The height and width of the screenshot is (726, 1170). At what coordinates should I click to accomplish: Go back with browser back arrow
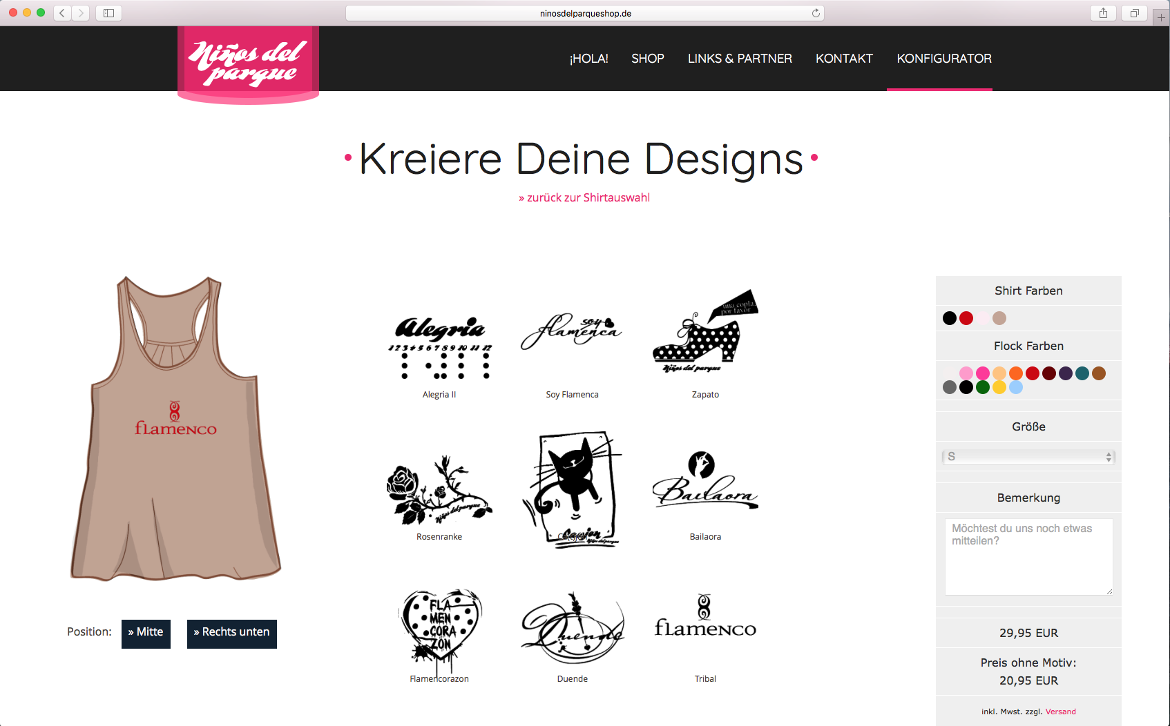[62, 13]
